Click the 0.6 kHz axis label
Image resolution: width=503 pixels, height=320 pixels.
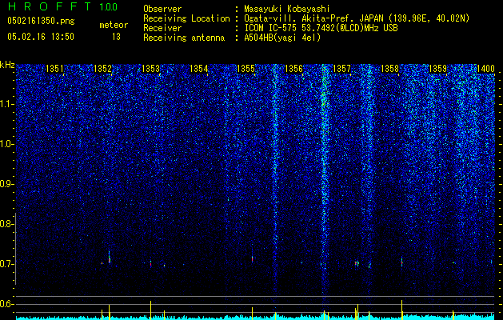point(6,304)
